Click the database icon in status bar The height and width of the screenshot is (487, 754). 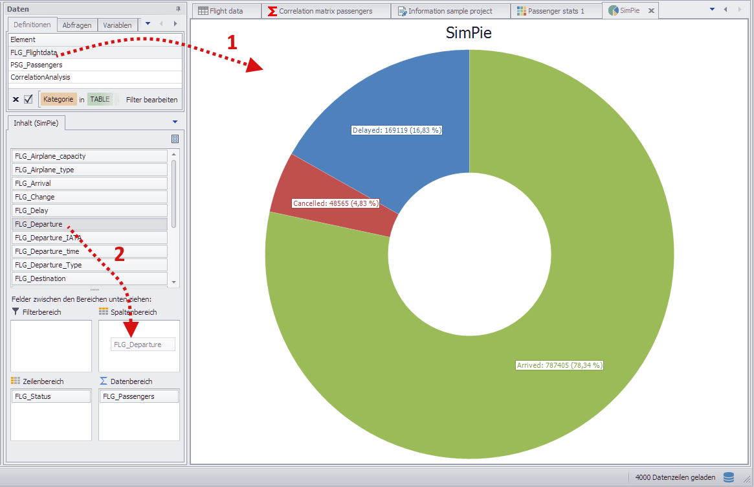[728, 477]
